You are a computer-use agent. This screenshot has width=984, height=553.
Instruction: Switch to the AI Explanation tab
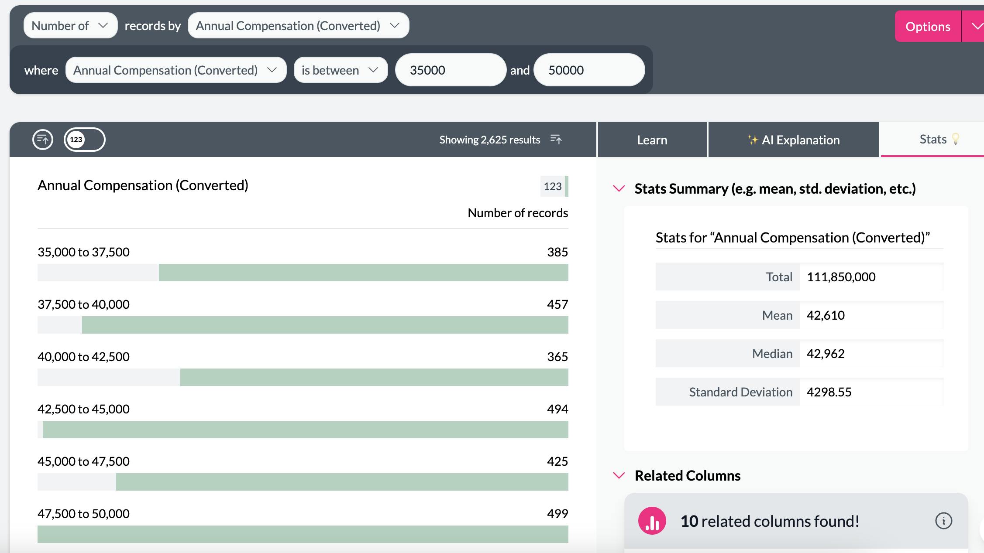794,140
